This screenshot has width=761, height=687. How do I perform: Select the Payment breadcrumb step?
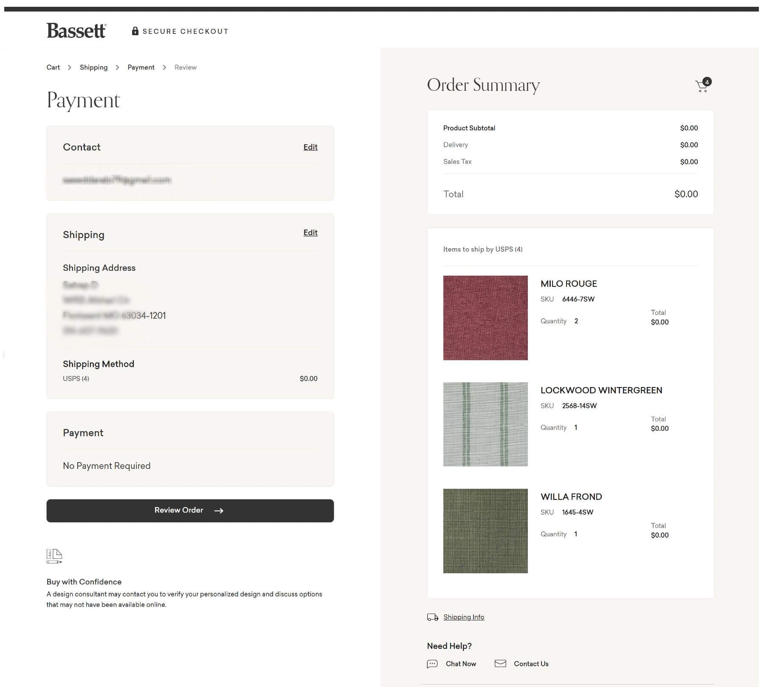point(141,67)
